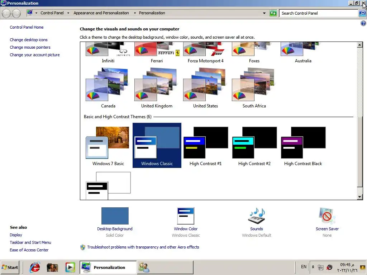This screenshot has height=275, width=367.
Task: Expand Appearance and Personalization breadcrumb arrow
Action: [x=135, y=13]
